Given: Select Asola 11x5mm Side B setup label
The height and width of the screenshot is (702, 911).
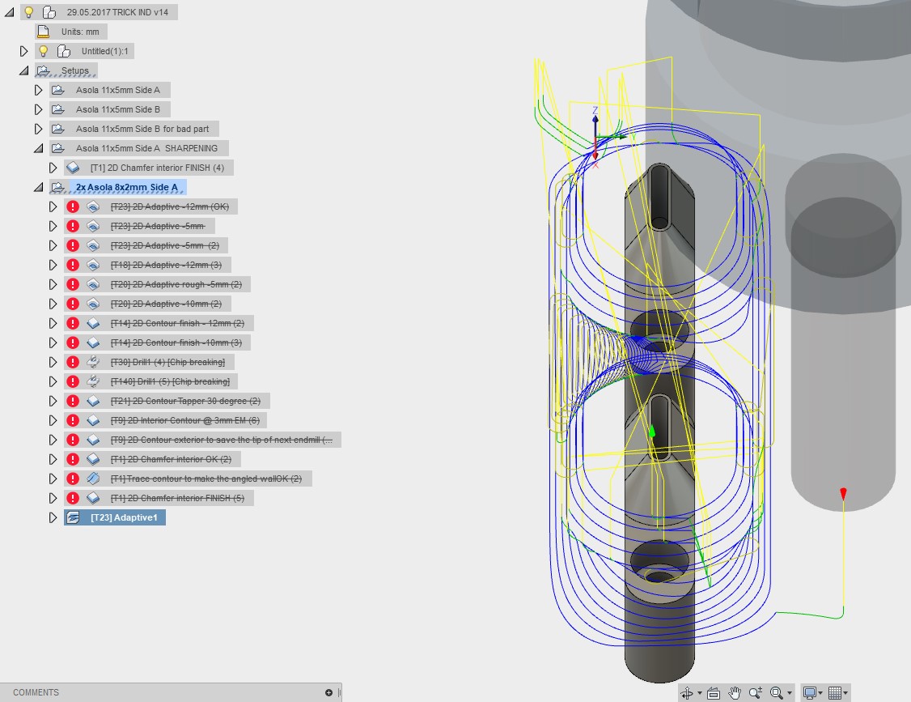Looking at the screenshot, I should tap(118, 109).
